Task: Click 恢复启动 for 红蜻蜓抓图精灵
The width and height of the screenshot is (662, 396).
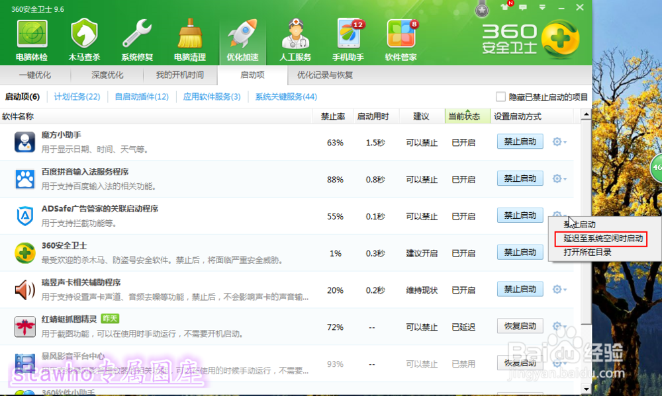Action: pos(520,326)
